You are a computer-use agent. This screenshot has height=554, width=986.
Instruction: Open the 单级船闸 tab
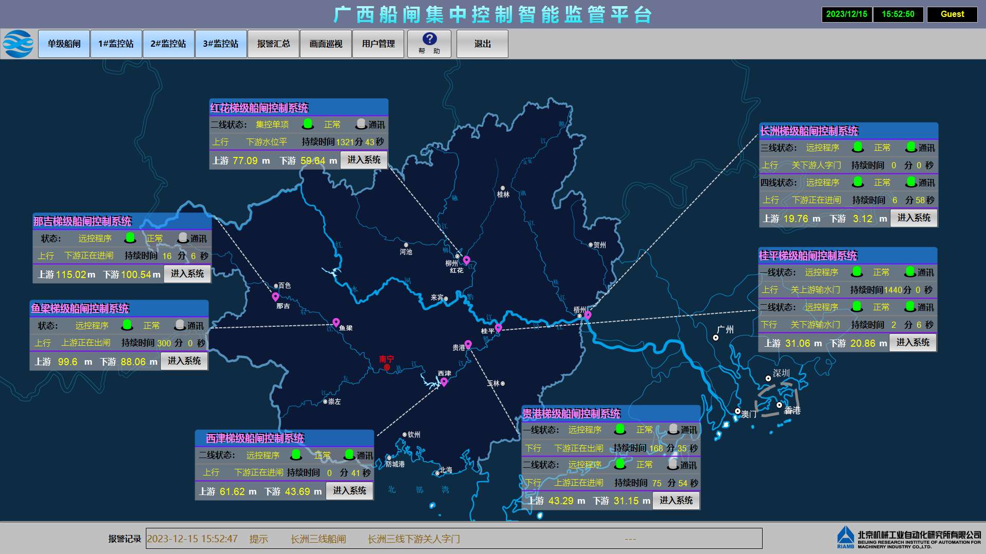point(64,44)
